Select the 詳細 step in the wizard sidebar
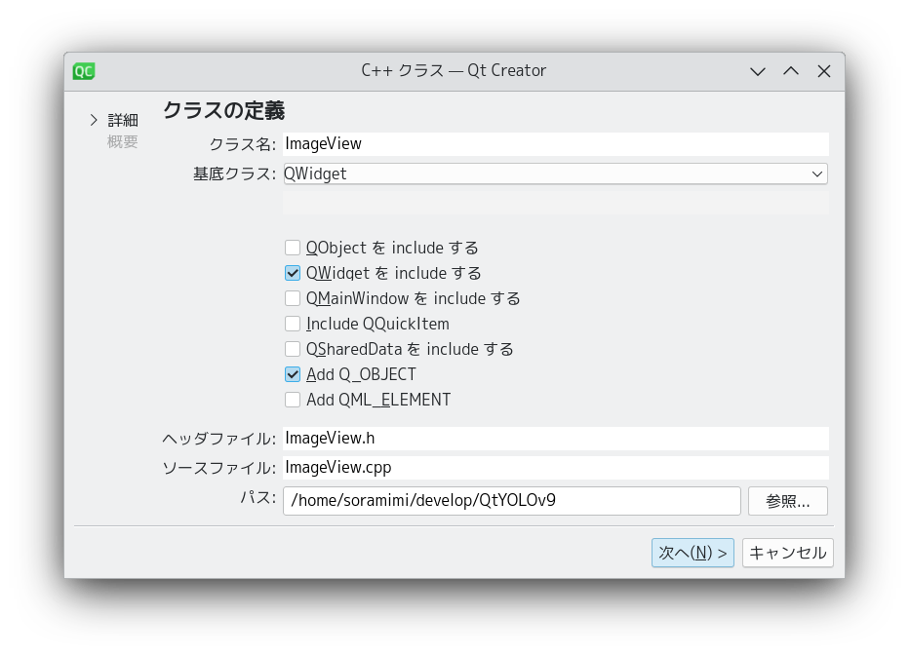The width and height of the screenshot is (910, 655). point(123,120)
